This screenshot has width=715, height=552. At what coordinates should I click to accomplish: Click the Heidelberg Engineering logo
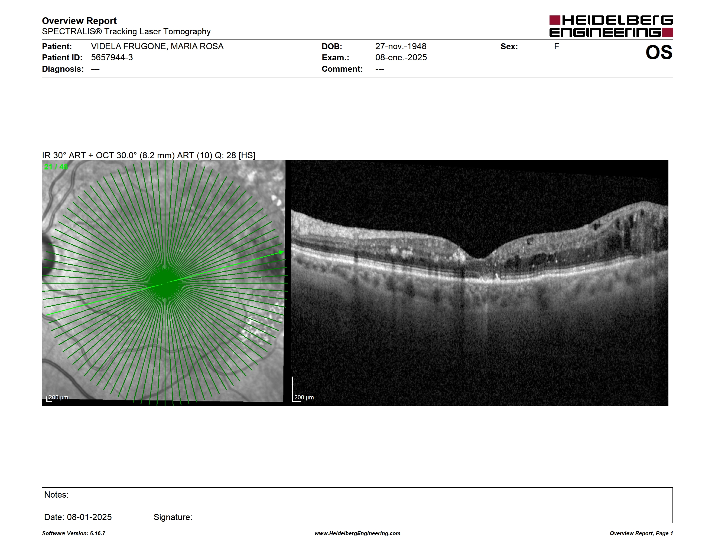pyautogui.click(x=611, y=26)
